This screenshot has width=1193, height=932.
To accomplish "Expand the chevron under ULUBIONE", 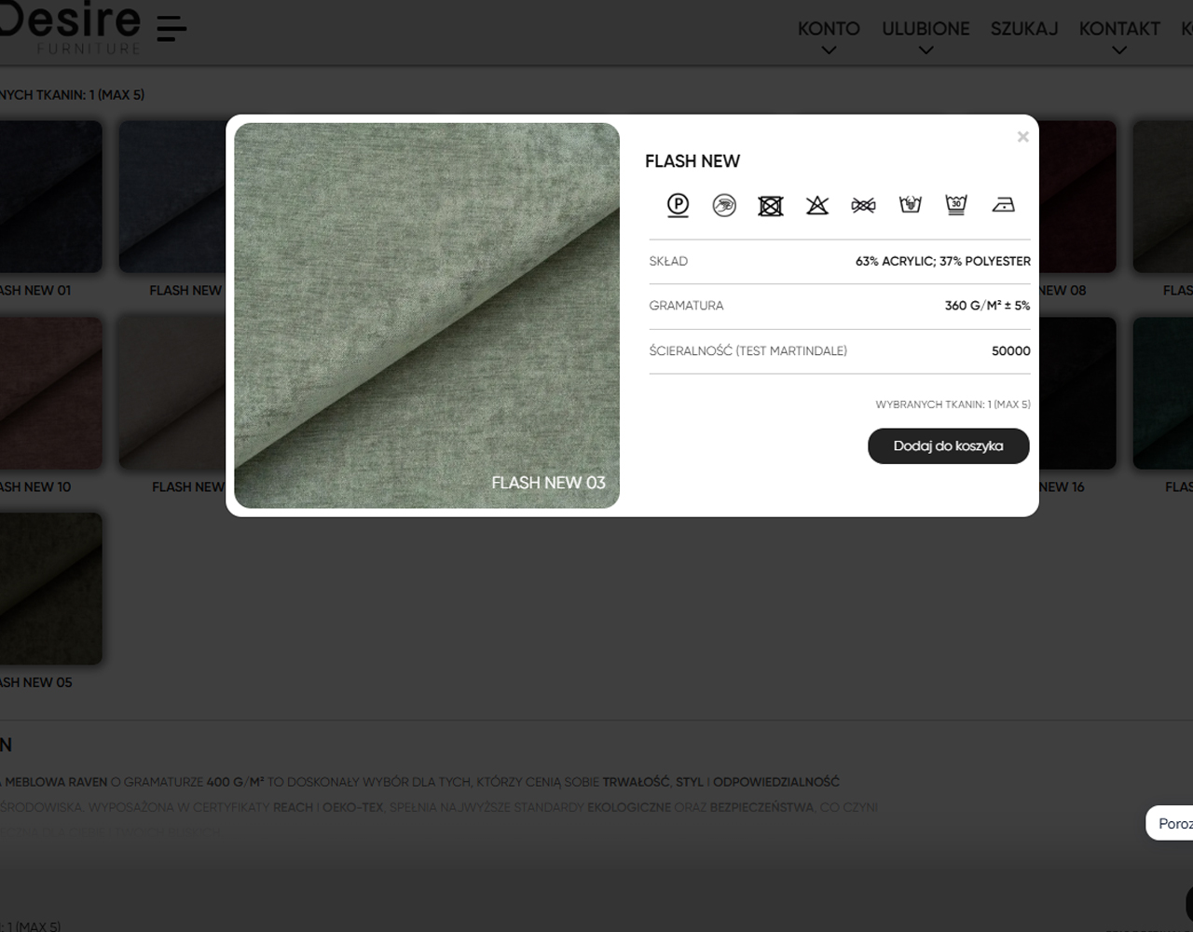I will [x=926, y=50].
